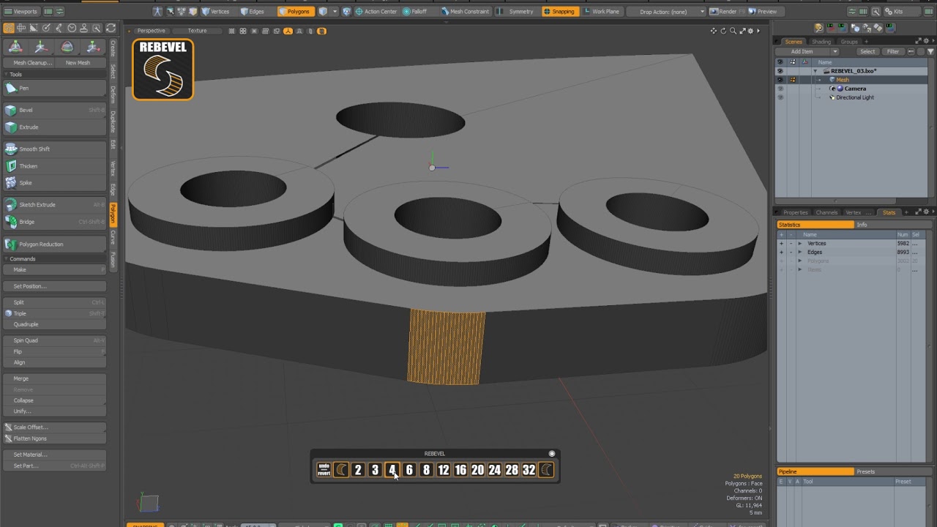
Task: Expand Edges statistics row
Action: [x=799, y=252]
